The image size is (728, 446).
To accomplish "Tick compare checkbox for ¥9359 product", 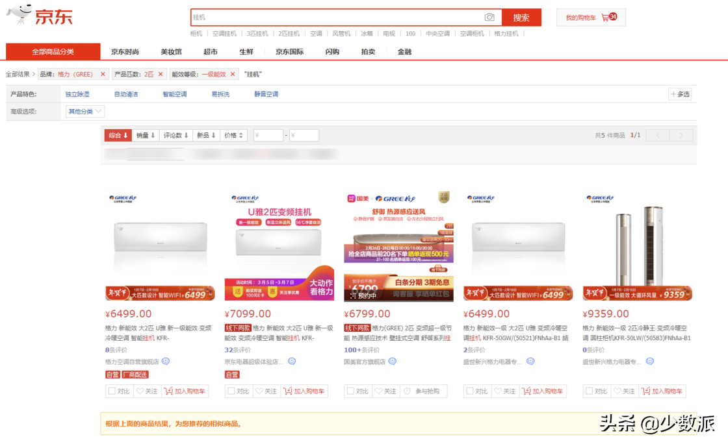I will click(589, 391).
